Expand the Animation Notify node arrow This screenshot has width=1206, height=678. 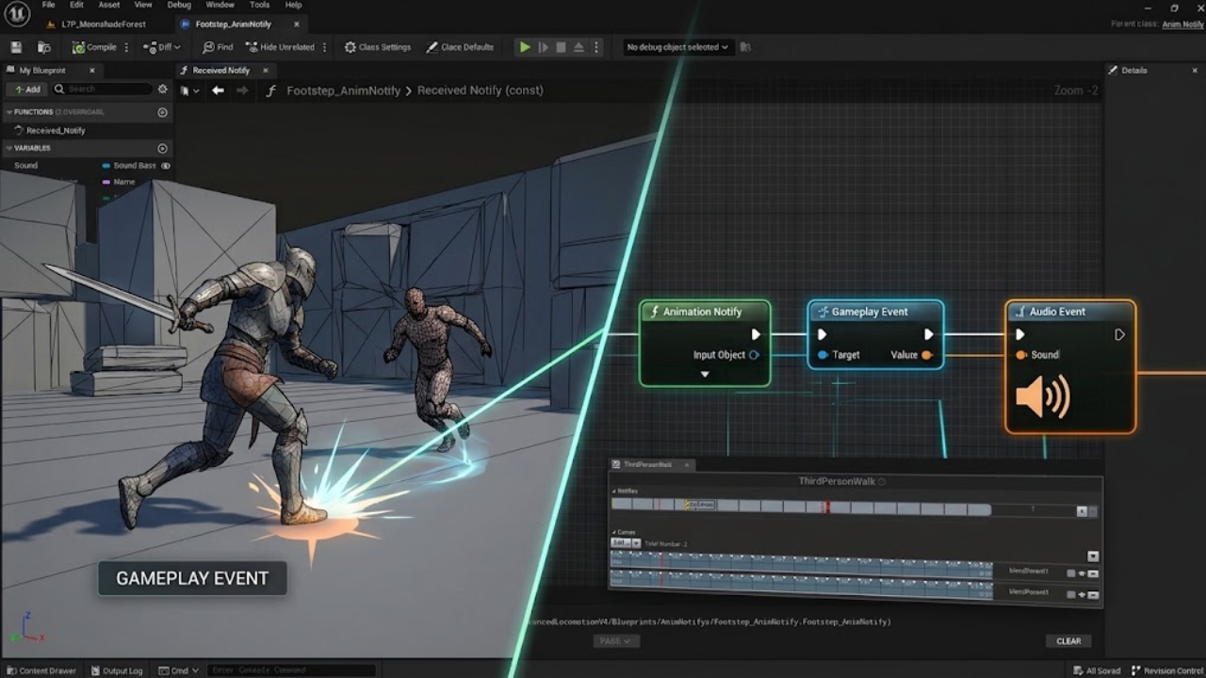tap(705, 375)
